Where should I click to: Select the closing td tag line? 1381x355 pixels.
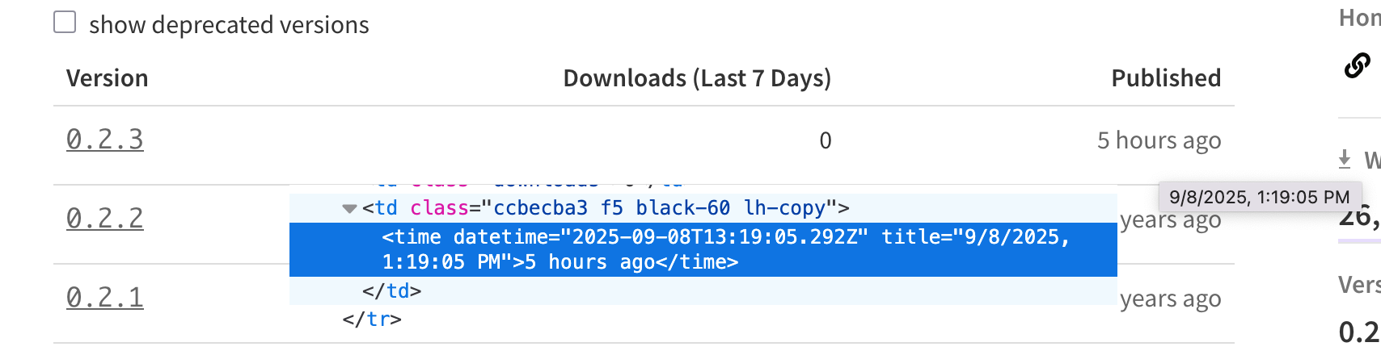point(392,291)
